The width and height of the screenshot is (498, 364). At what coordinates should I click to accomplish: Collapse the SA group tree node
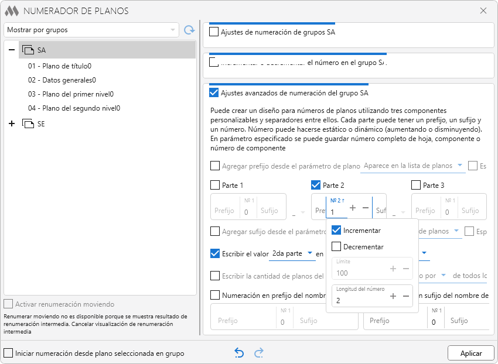pos(12,50)
